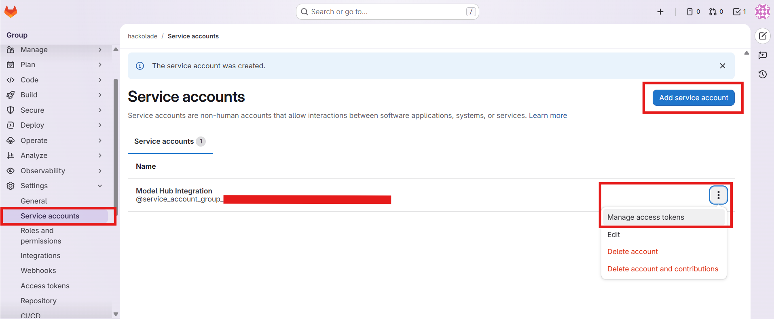Open the user avatar menu
The image size is (774, 319).
(x=763, y=12)
